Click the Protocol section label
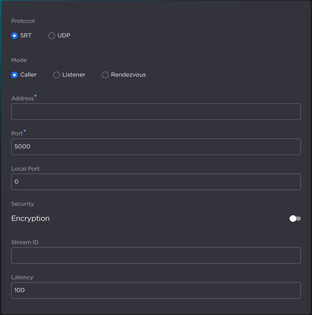The height and width of the screenshot is (315, 312). coord(23,21)
